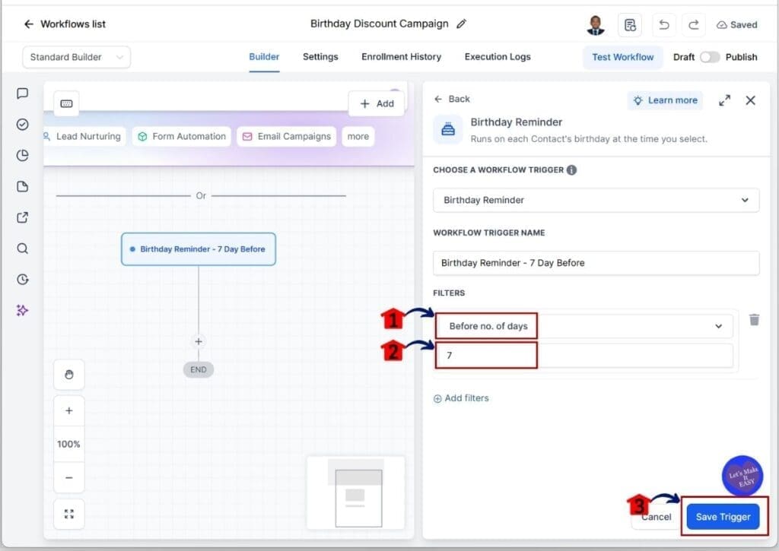Click the more templates chip
The width and height of the screenshot is (779, 551).
[358, 137]
